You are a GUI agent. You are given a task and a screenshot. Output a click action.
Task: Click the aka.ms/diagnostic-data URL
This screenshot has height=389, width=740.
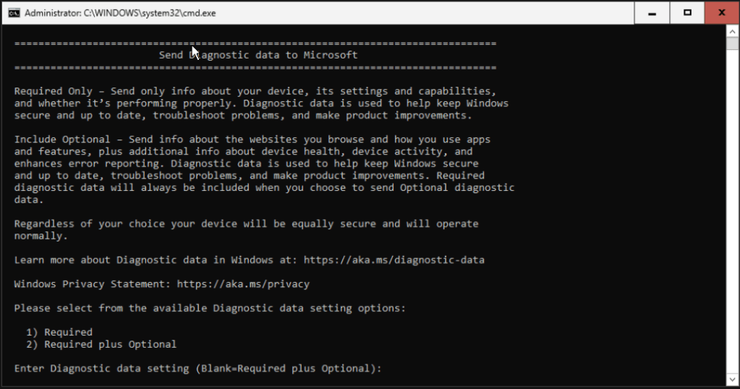(394, 260)
